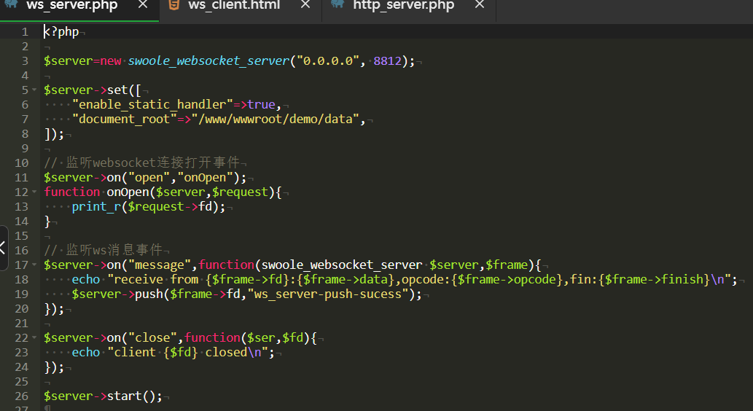Expand the collapsed side panel arrow
The image size is (753, 411).
click(x=3, y=248)
